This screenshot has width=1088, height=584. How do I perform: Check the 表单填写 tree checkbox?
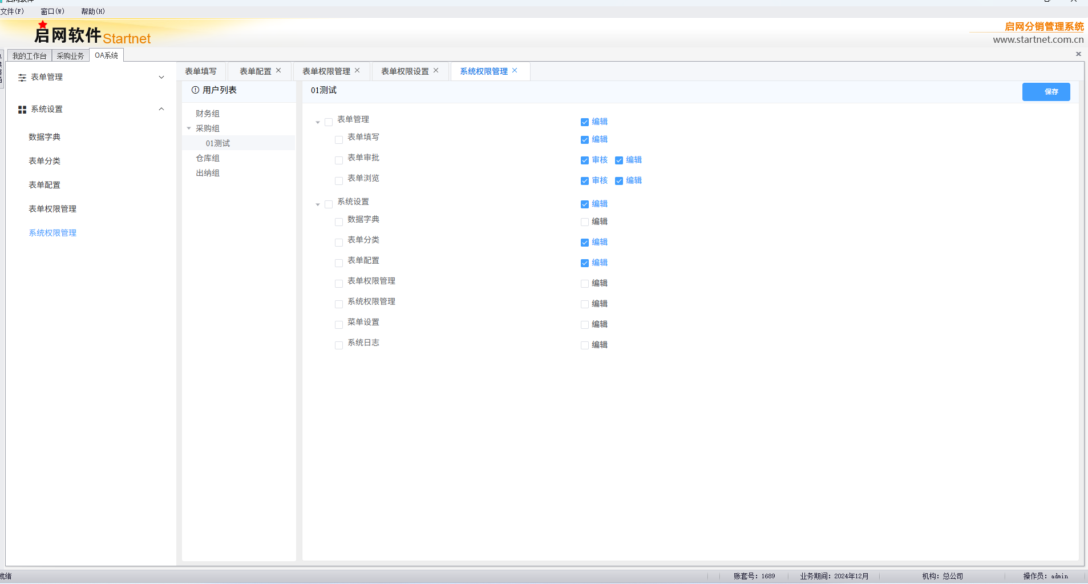pos(339,140)
